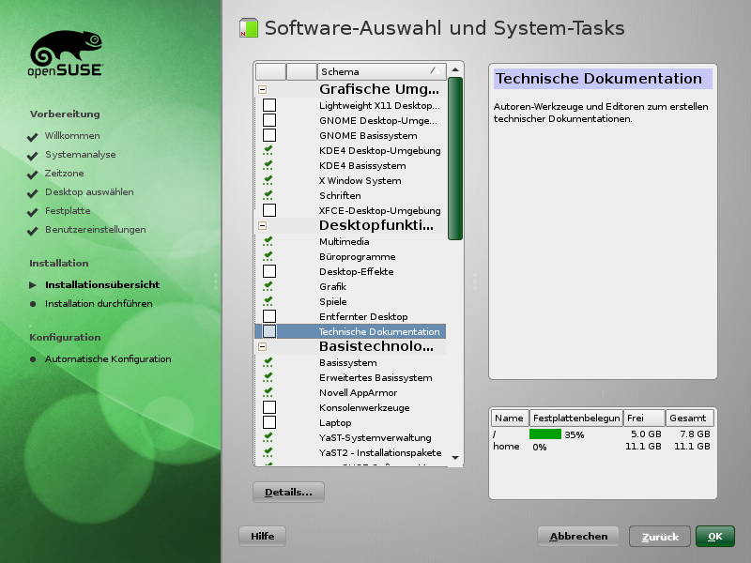Collapse the Grafische Umgebungen group
The width and height of the screenshot is (751, 563).
[x=263, y=89]
